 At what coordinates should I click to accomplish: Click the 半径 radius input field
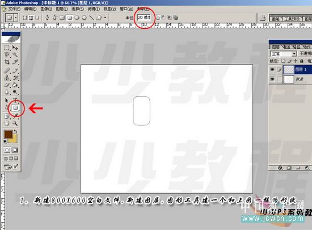pos(144,18)
